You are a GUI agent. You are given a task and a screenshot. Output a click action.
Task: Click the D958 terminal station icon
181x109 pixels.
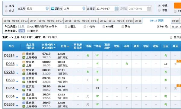24,66
